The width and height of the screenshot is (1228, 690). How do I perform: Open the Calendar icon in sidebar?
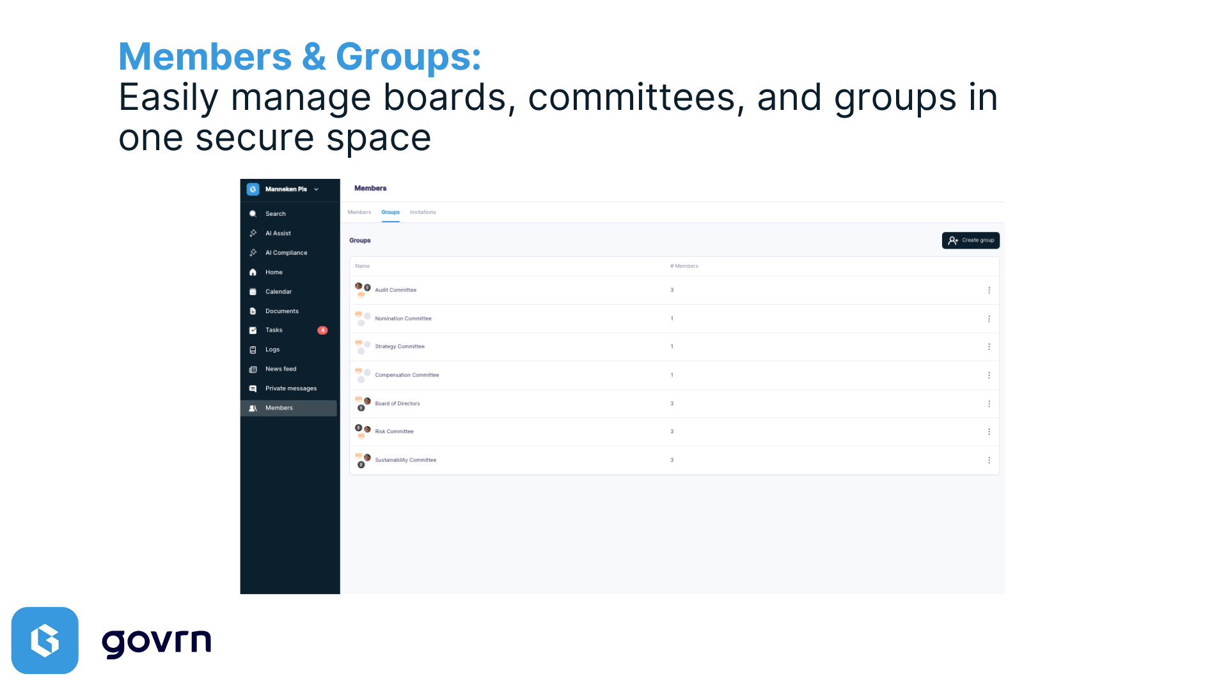point(253,292)
